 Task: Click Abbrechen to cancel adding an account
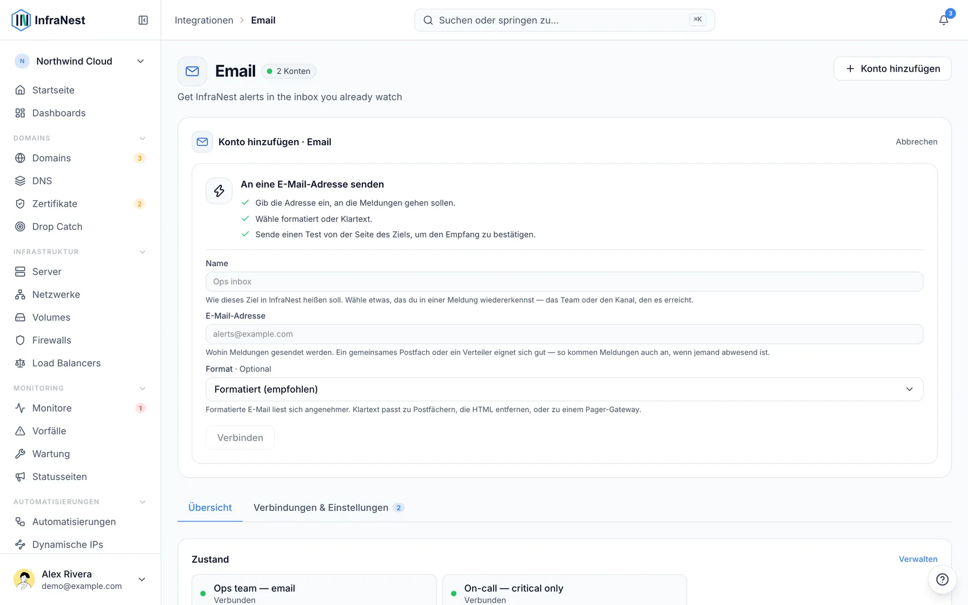[x=916, y=142]
